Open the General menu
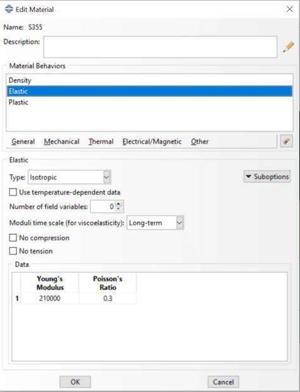The height and width of the screenshot is (392, 300). click(23, 142)
